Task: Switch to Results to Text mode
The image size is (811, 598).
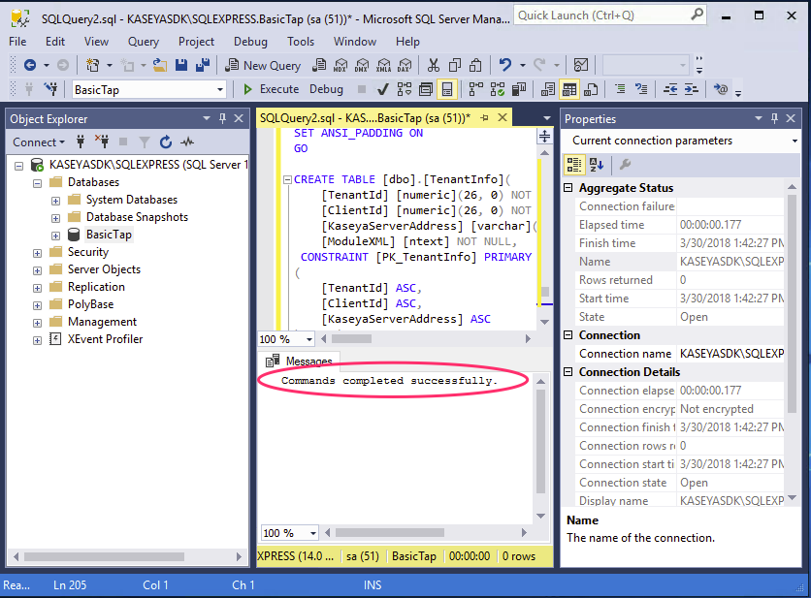Action: point(548,89)
